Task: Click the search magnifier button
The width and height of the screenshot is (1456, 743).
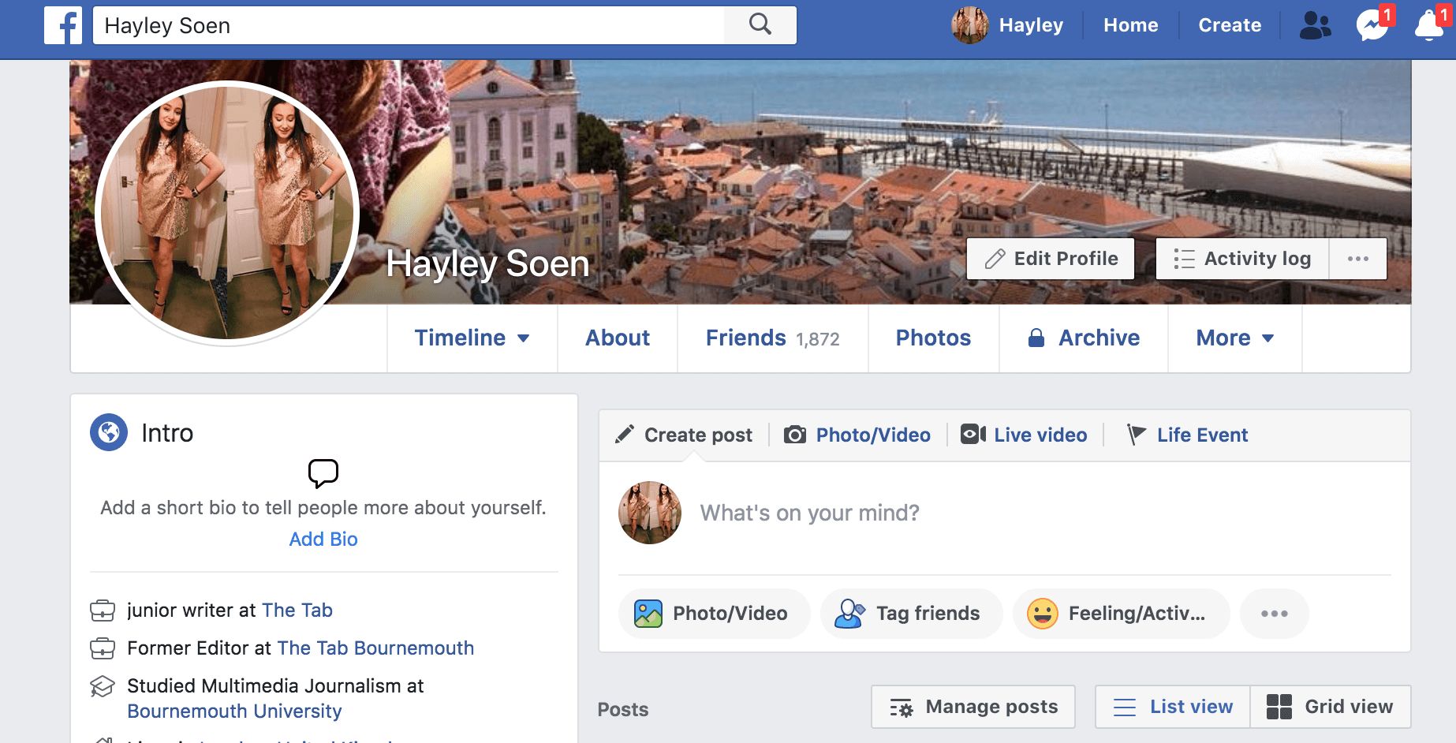Action: [760, 25]
